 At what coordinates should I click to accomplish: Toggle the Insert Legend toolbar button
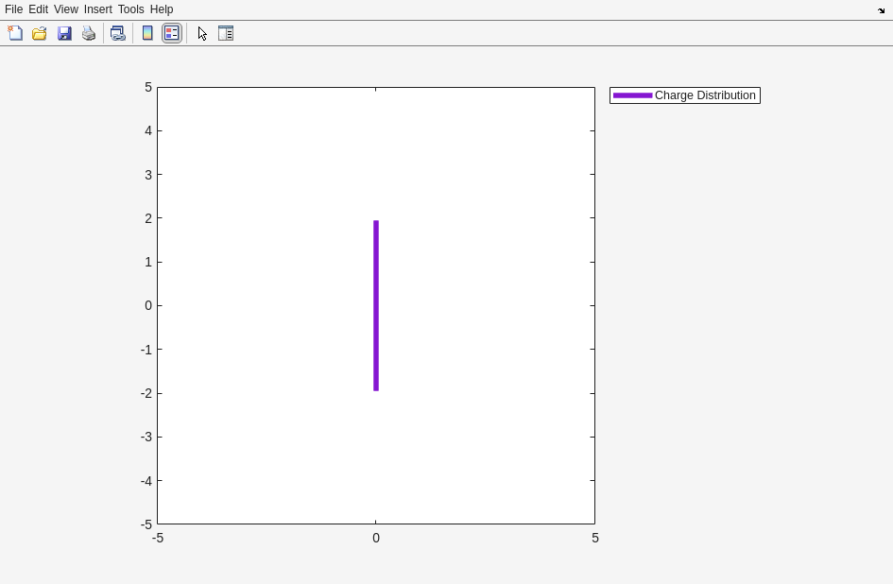(x=172, y=33)
